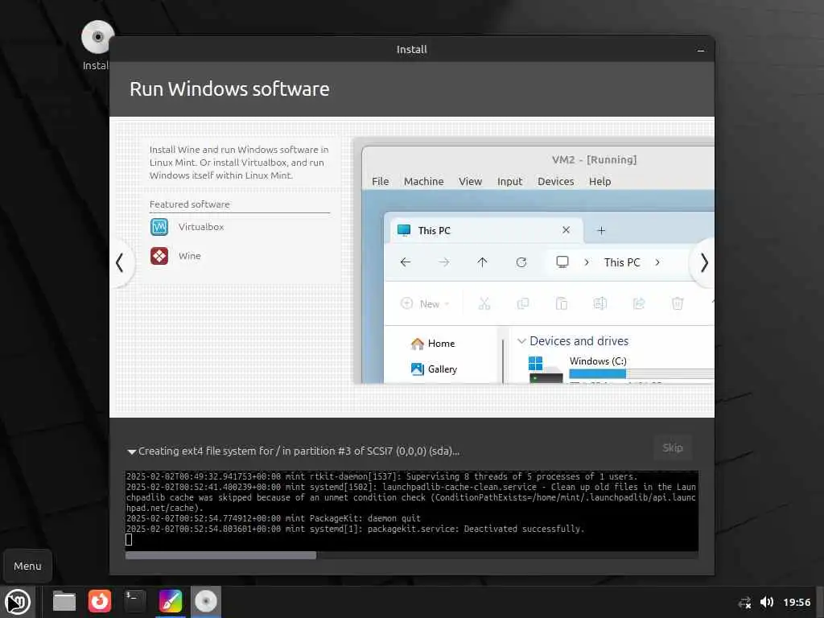
Task: Open the calendar clock showing 19:56
Action: (797, 602)
